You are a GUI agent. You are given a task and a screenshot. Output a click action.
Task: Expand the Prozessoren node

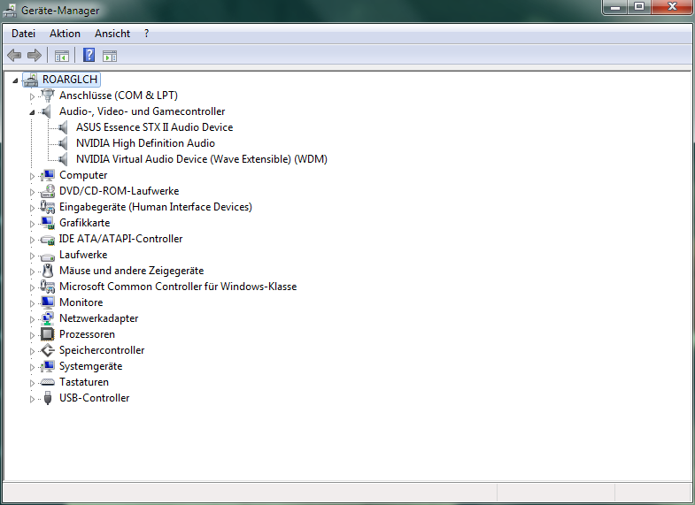[x=32, y=335]
